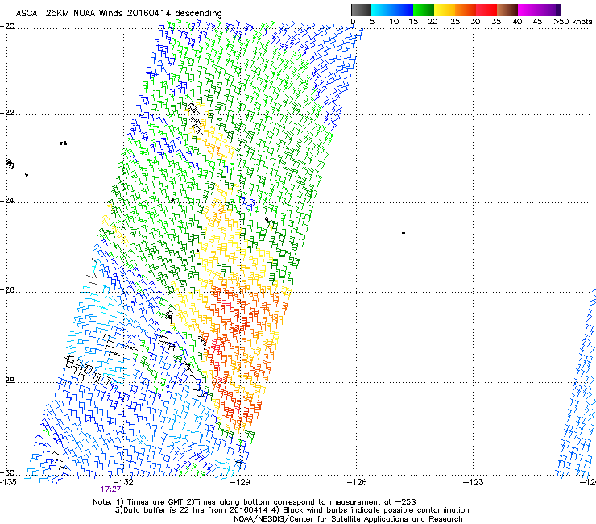Click the red 30–35 knots legend swatch
Viewport: 596px width, 524px height.
tap(486, 10)
